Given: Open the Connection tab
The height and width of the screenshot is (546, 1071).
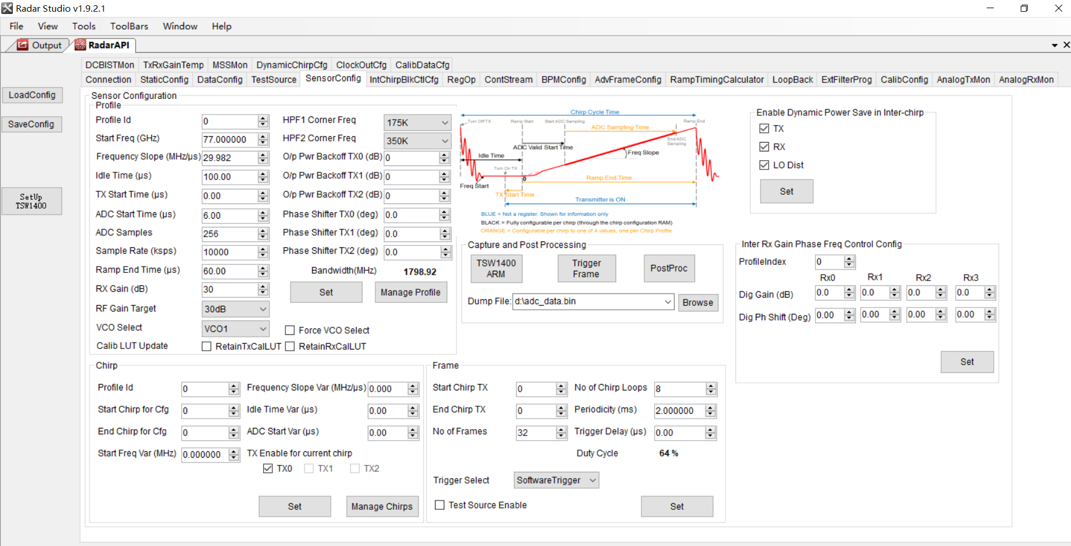Looking at the screenshot, I should [x=108, y=79].
